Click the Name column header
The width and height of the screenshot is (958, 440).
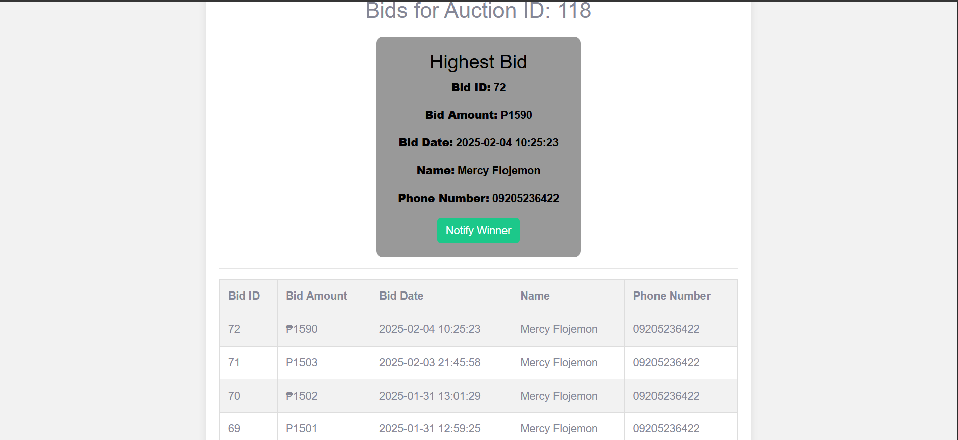tap(535, 296)
